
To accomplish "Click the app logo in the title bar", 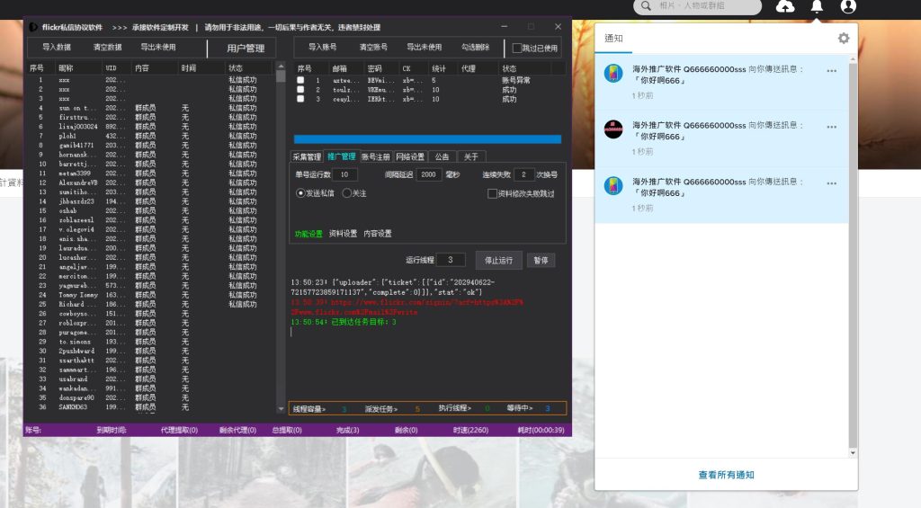I will click(x=33, y=27).
